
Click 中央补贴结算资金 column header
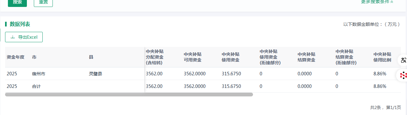pos(306,57)
